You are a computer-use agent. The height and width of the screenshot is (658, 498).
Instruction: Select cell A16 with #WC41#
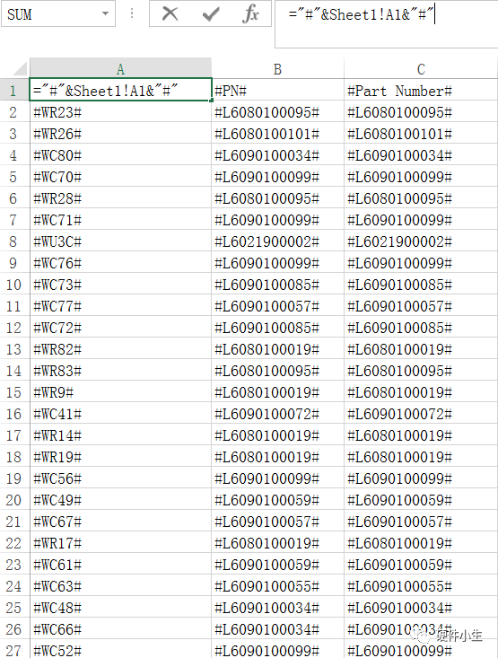point(120,413)
